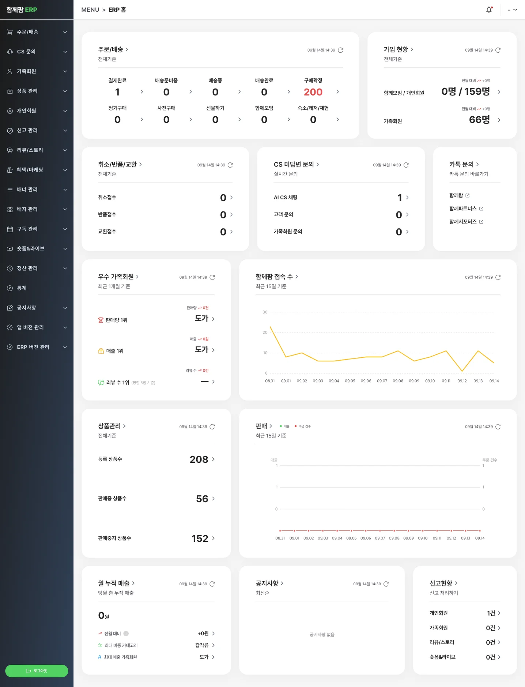Expand the 신고 관리 sidebar chevron
The image size is (525, 687).
[x=65, y=131]
